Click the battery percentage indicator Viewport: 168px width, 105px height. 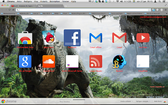point(128,1)
